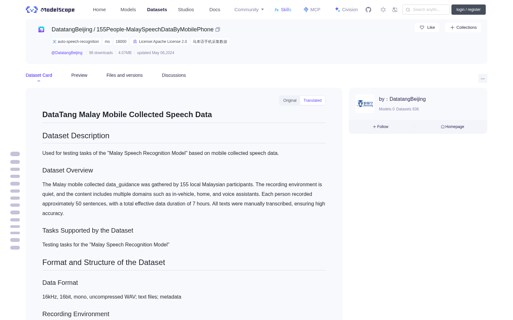Go to Home in navigation
513x320 pixels.
pyautogui.click(x=99, y=10)
